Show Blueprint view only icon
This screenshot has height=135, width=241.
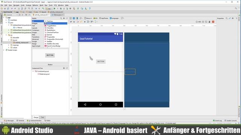(x=74, y=18)
